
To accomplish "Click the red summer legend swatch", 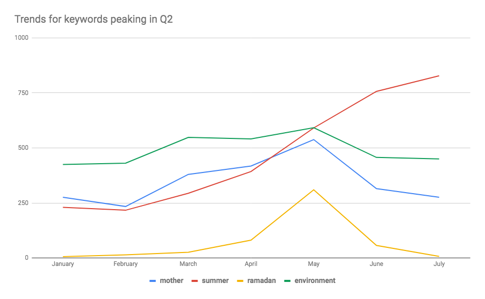I will [195, 281].
